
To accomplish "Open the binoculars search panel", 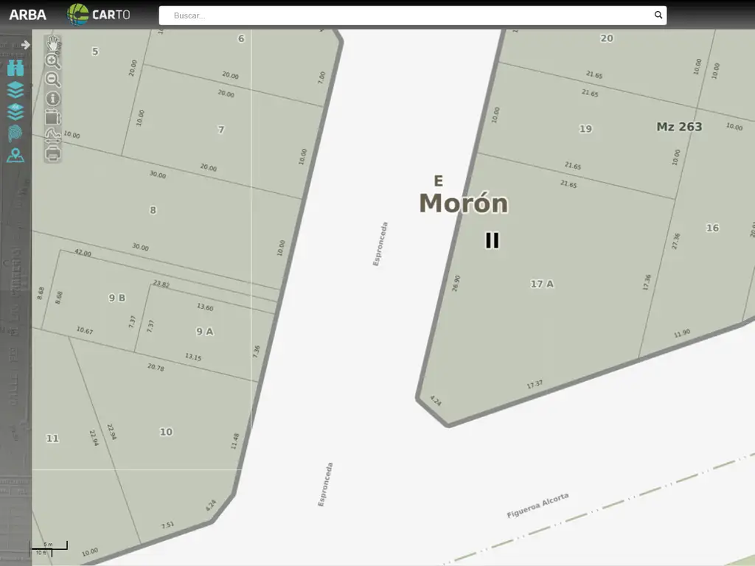I will 15,69.
